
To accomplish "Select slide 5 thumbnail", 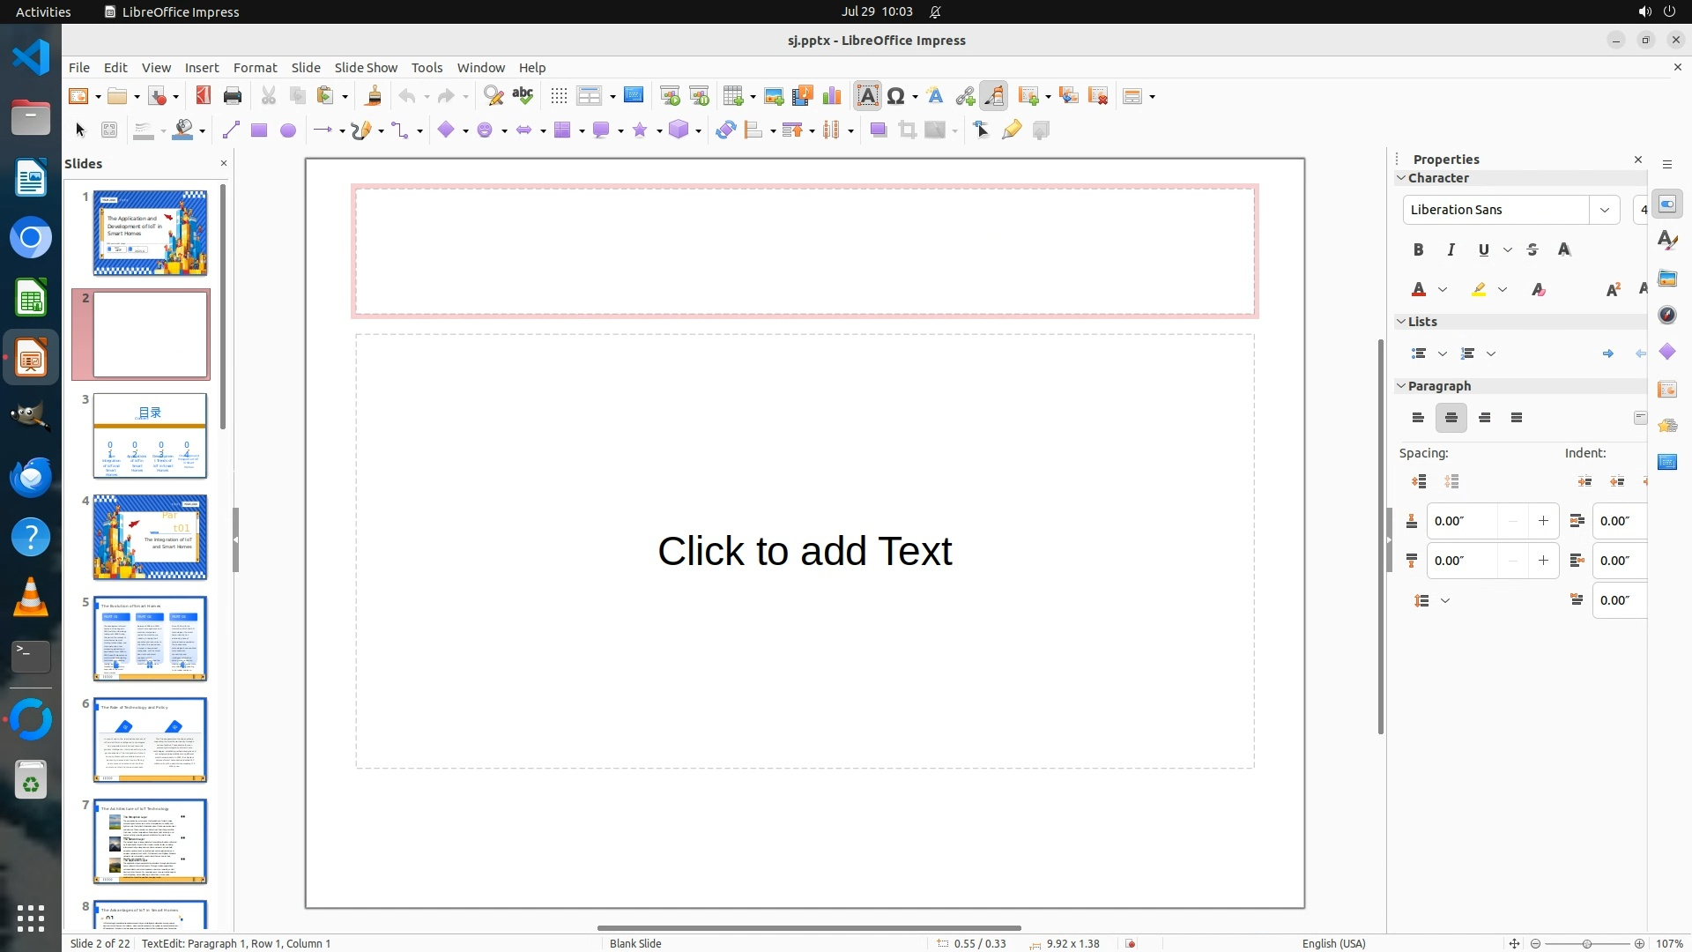I will click(150, 638).
